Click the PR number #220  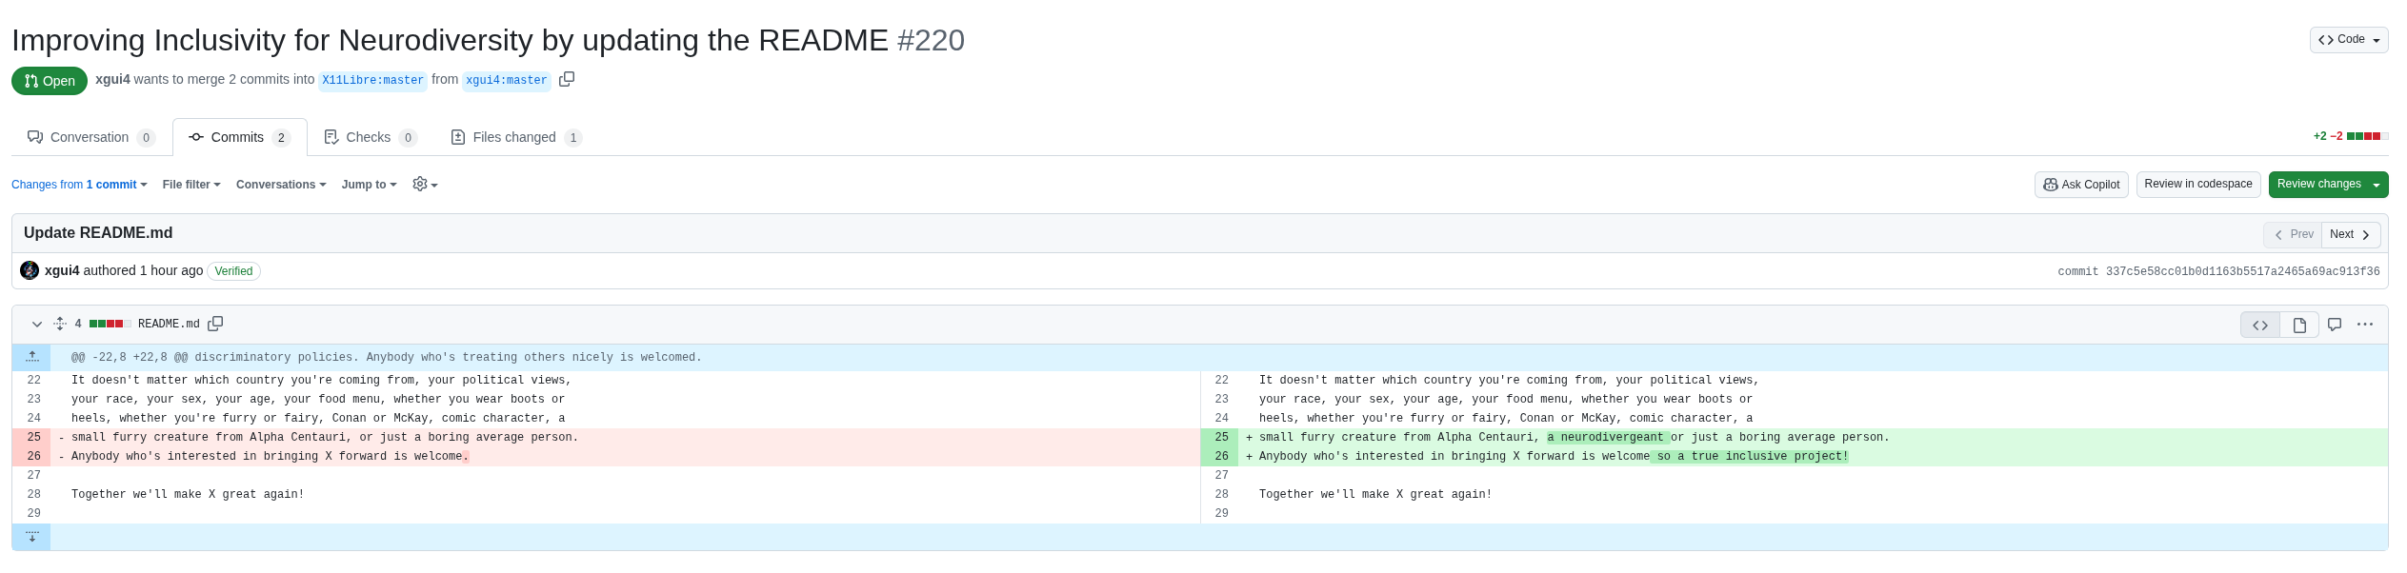(931, 40)
